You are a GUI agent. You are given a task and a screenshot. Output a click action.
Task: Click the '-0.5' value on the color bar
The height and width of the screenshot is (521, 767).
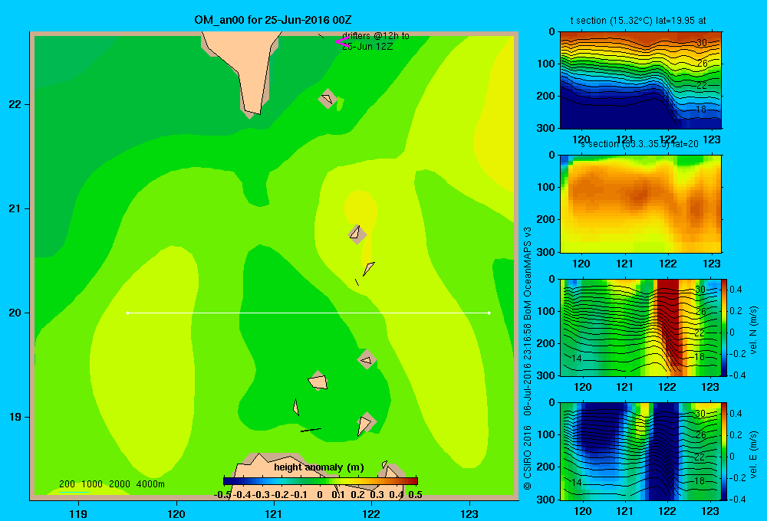click(222, 495)
